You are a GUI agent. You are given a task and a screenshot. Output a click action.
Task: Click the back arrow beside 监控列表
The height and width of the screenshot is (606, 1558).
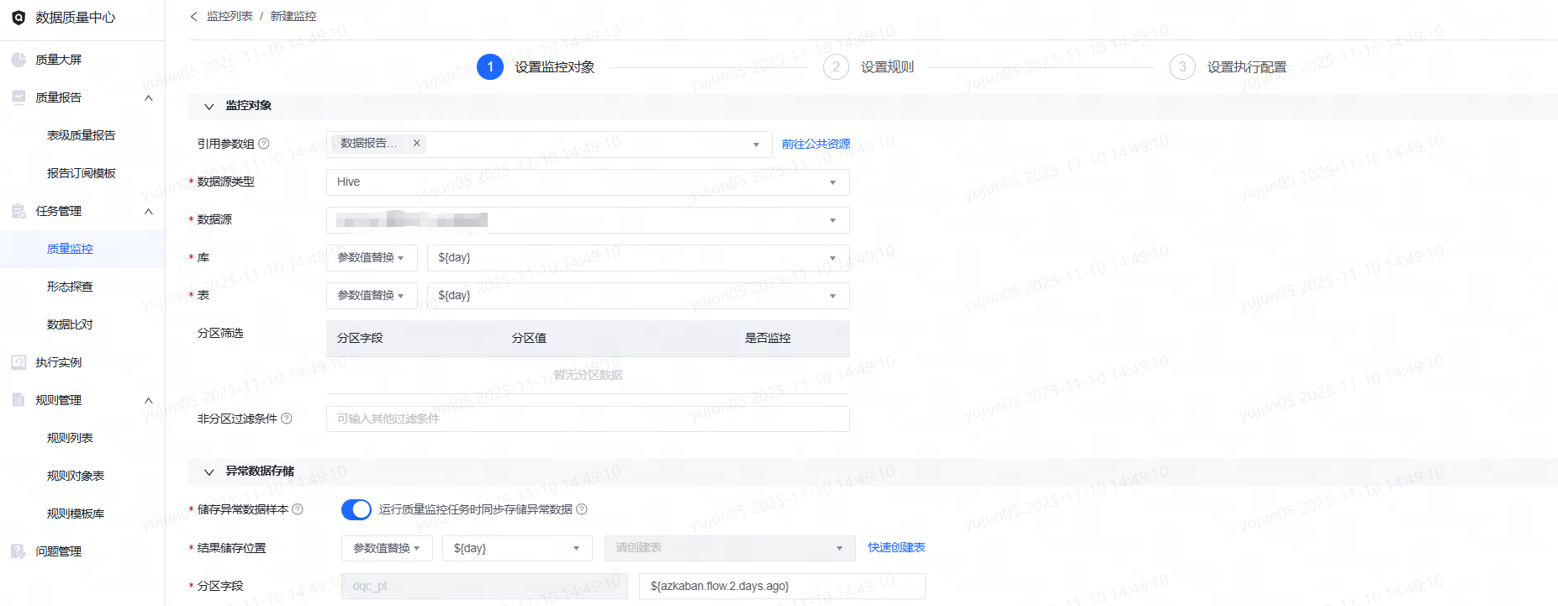193,16
